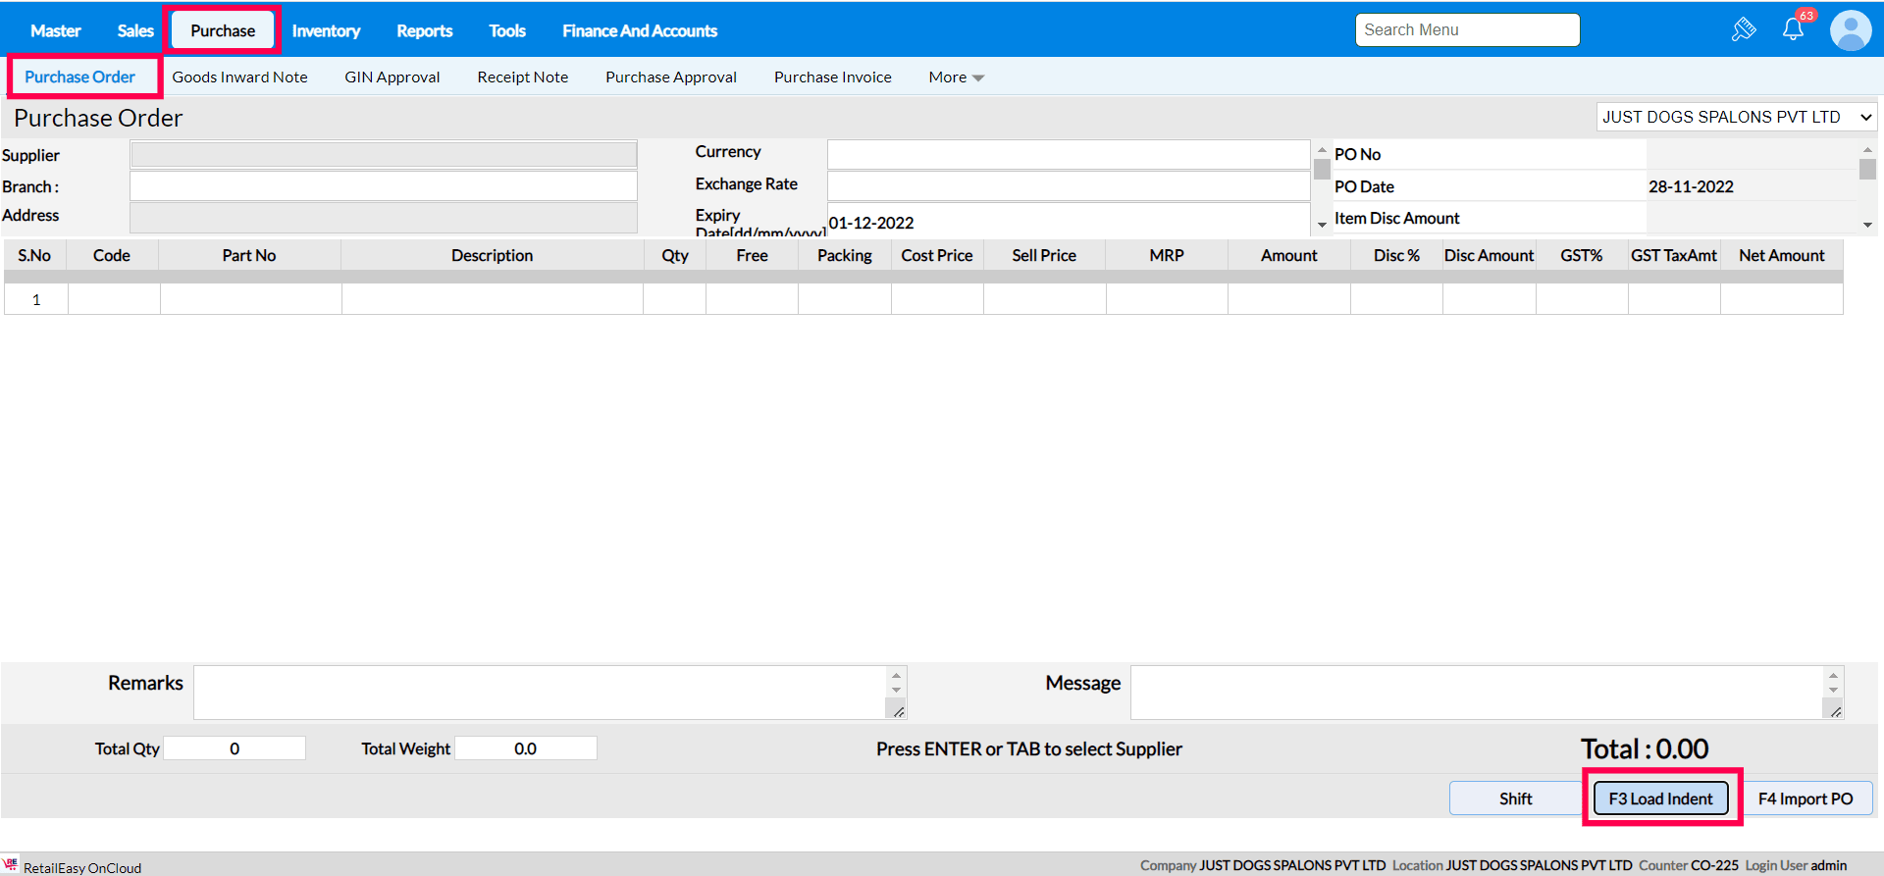
Task: Open the Finance And Accounts menu
Action: 640,30
